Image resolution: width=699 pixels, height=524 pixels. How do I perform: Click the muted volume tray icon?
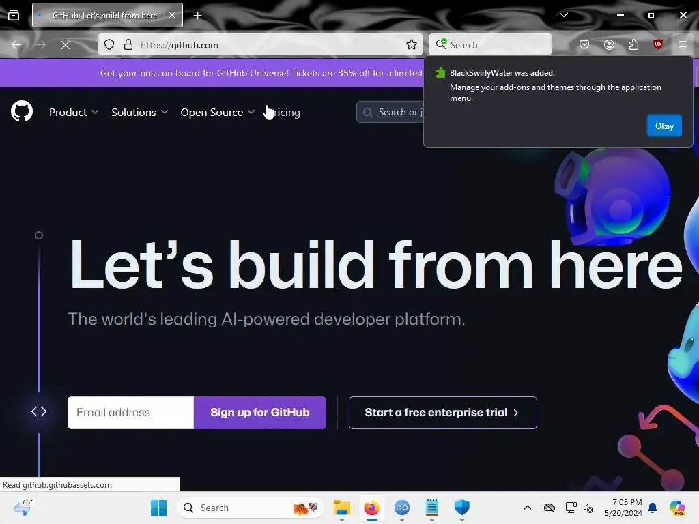pyautogui.click(x=588, y=508)
